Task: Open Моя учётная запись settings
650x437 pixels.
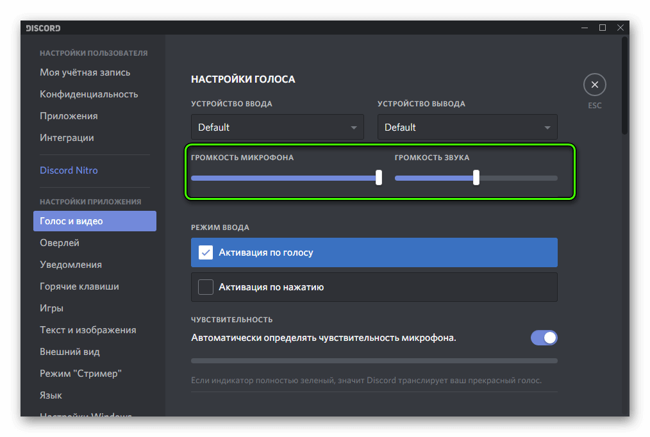Action: tap(85, 72)
